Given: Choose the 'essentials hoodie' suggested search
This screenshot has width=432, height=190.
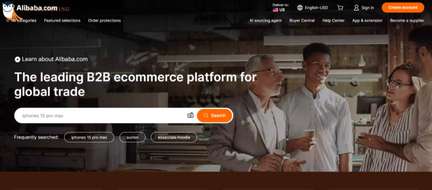Looking at the screenshot, I should point(174,137).
